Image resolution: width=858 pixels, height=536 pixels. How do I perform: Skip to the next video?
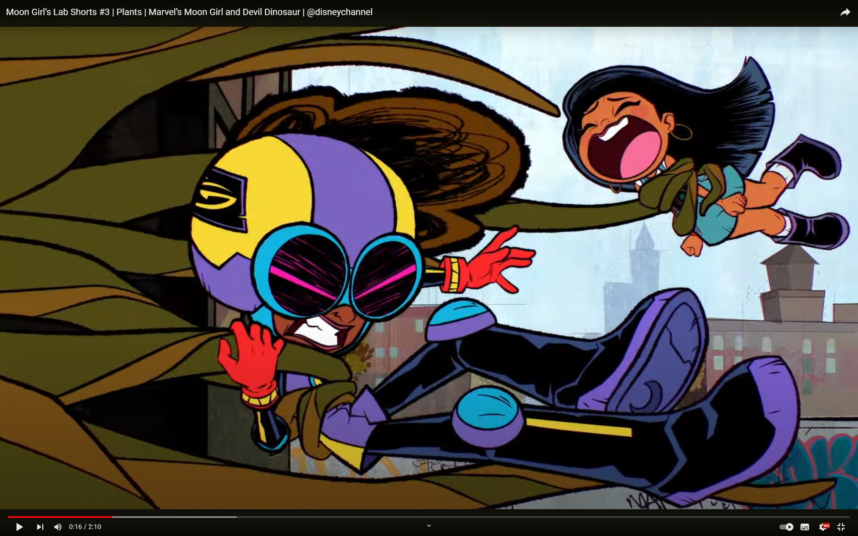click(x=40, y=527)
